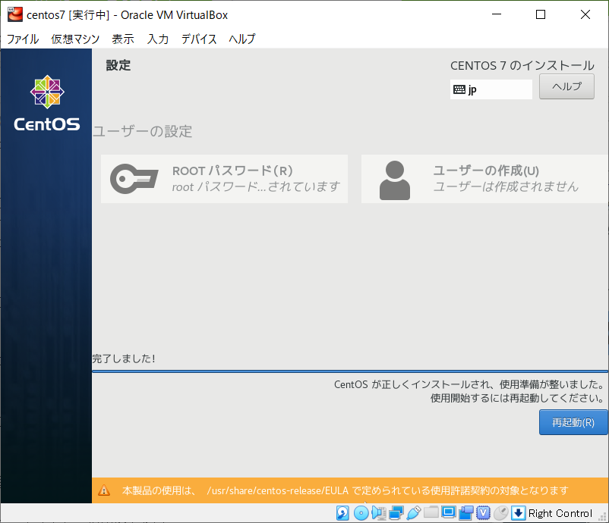
Task: Open the ユーザーの作成(U) setting
Action: (484, 179)
